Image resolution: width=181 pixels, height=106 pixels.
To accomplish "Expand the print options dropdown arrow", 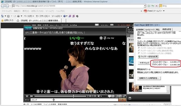I will (21, 16).
